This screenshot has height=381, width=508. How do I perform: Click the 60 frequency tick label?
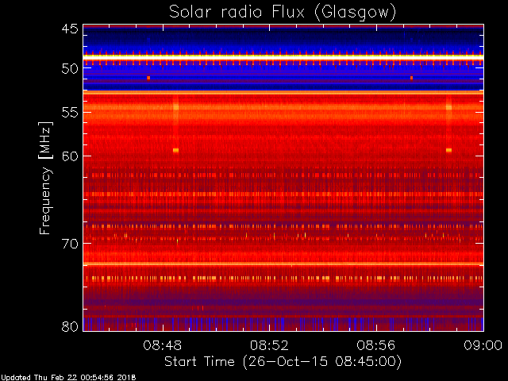click(x=70, y=156)
